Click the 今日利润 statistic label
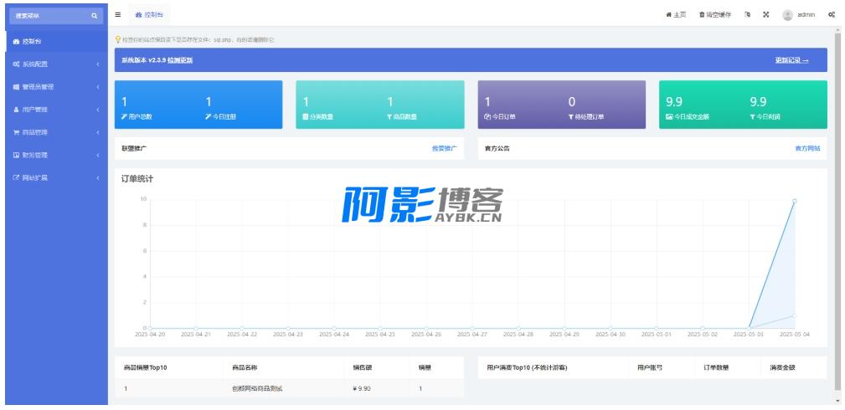Screen dimensions: 845x410 coord(768,116)
